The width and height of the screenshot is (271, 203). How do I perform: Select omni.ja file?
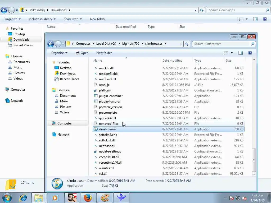pyautogui.click(x=169, y=85)
